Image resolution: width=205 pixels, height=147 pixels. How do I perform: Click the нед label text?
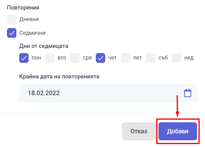(189, 58)
